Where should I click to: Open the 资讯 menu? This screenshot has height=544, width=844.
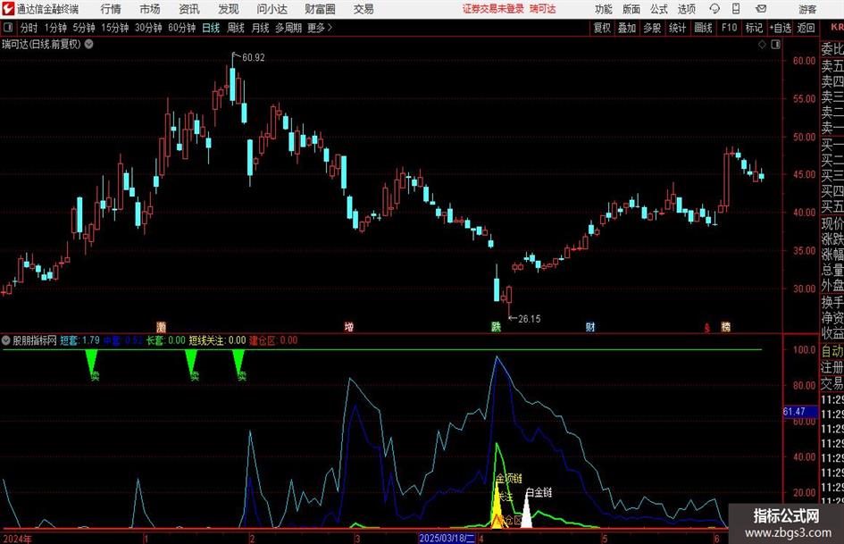coord(189,9)
